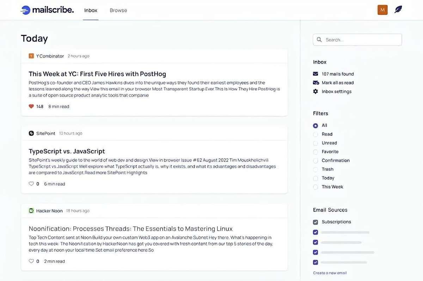Click heart icon on Noonification email
Screen dimensions: 423x281
[31, 261]
